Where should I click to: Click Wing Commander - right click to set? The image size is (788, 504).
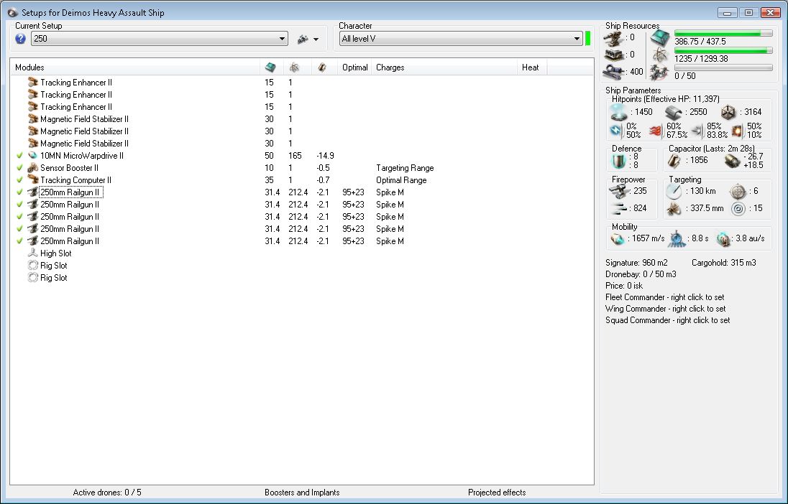click(x=665, y=309)
